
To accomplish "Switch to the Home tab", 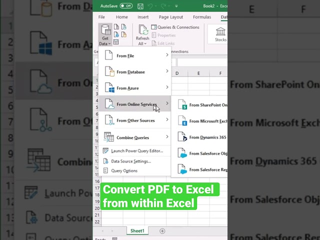I will (122, 17).
